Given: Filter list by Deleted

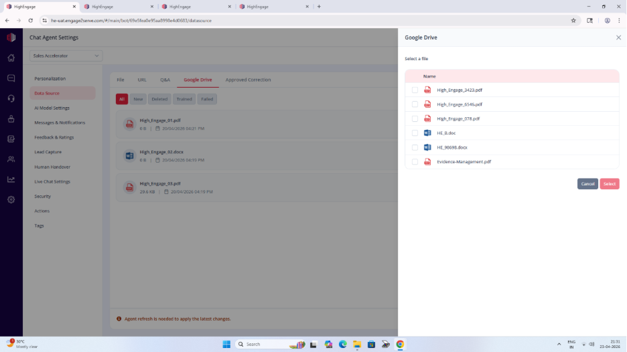Looking at the screenshot, I should 159,99.
